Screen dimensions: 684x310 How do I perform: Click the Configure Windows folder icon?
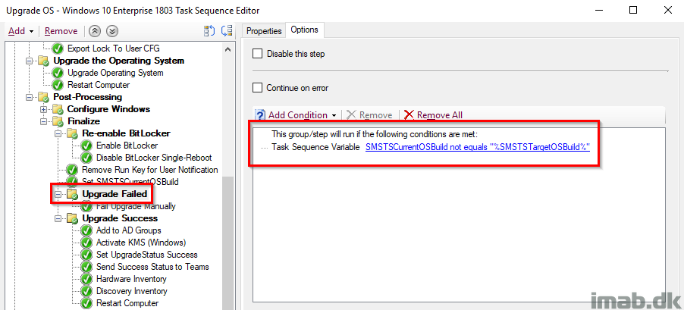pyautogui.click(x=58, y=109)
